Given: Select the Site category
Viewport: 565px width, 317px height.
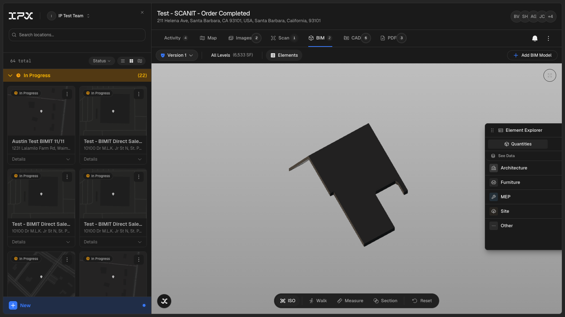Looking at the screenshot, I should (523, 211).
